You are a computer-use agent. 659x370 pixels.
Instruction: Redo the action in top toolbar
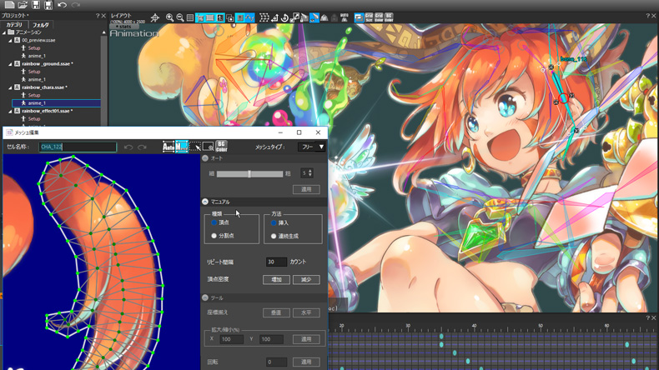tap(76, 5)
